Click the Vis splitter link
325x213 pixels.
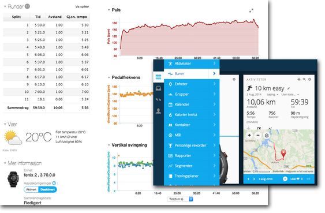82,6
